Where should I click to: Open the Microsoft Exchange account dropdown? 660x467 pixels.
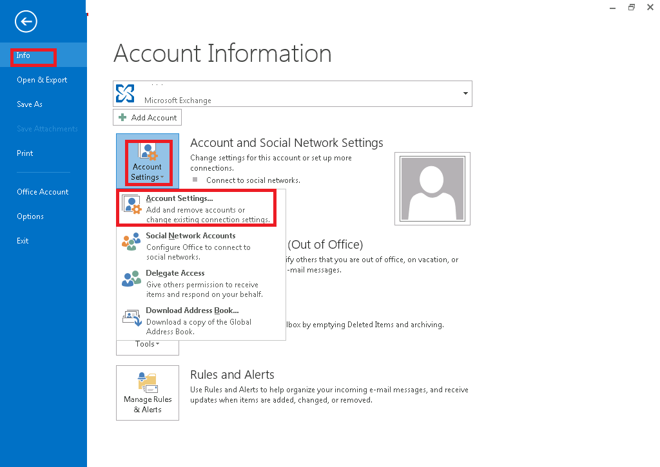click(465, 93)
